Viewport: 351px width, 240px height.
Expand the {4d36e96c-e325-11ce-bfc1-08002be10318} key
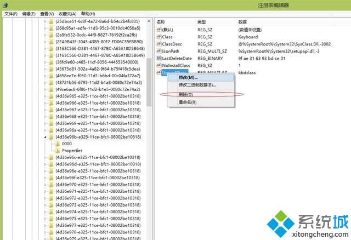point(44,158)
